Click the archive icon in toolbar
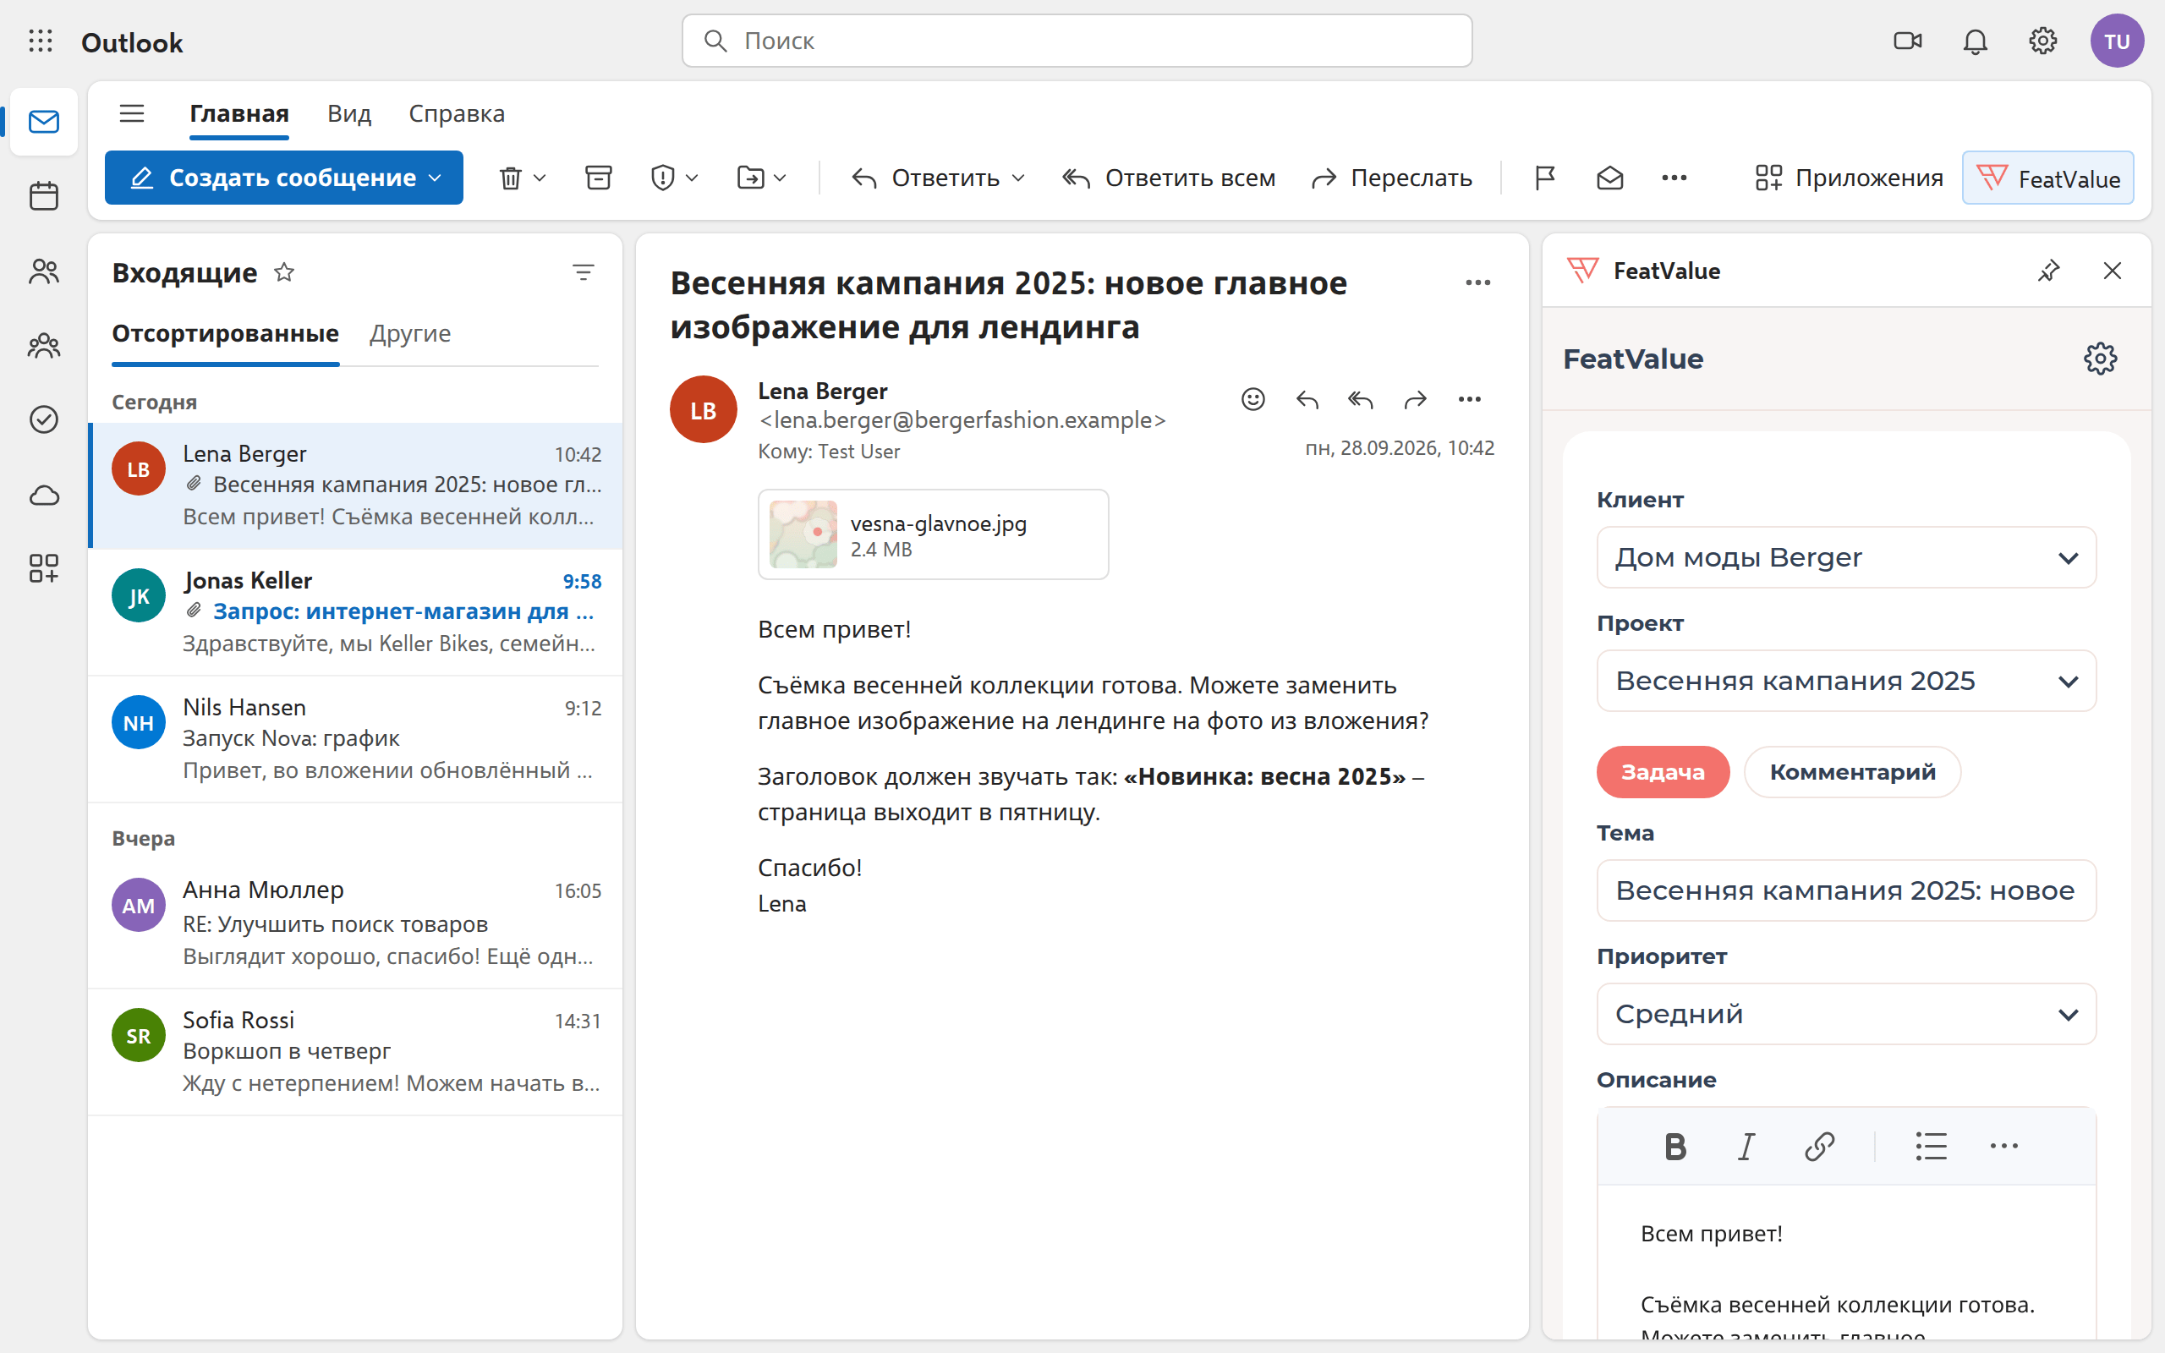The height and width of the screenshot is (1353, 2165). [599, 178]
